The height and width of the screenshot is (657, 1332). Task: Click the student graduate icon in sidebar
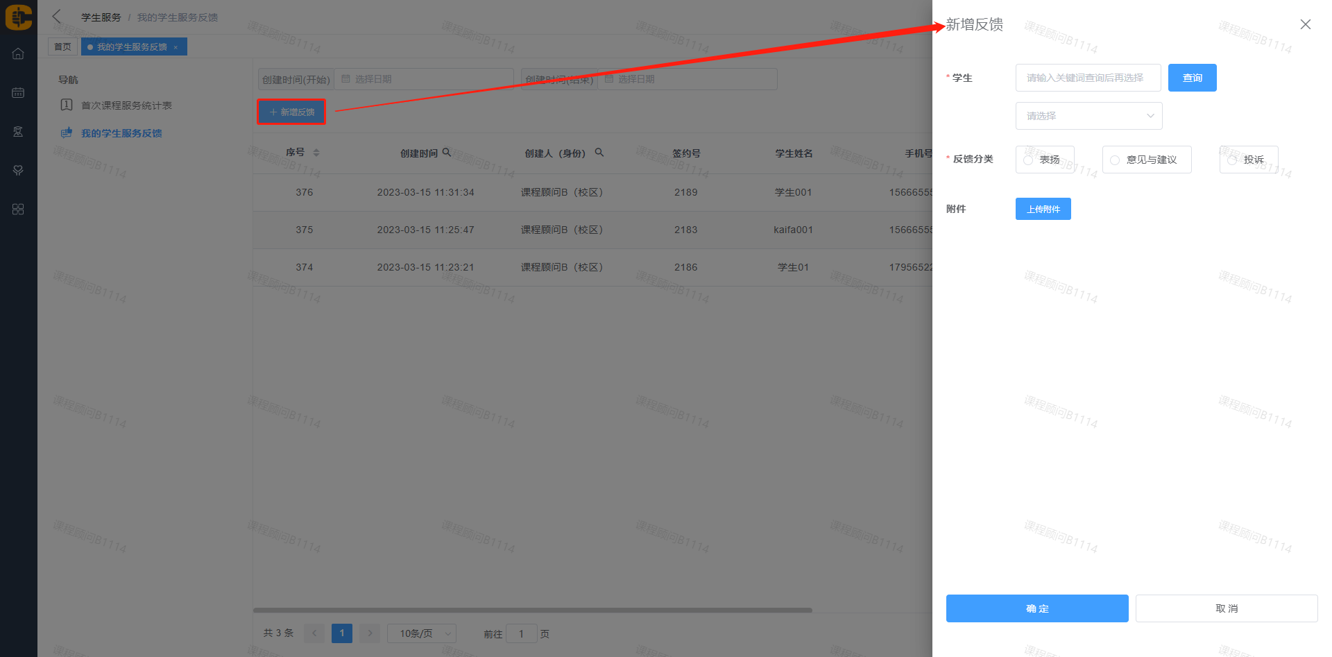point(18,132)
